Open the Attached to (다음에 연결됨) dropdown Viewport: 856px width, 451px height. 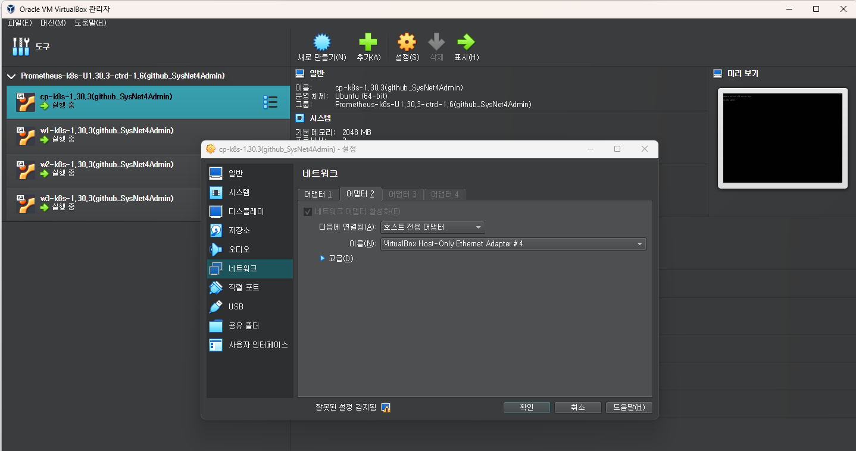433,227
